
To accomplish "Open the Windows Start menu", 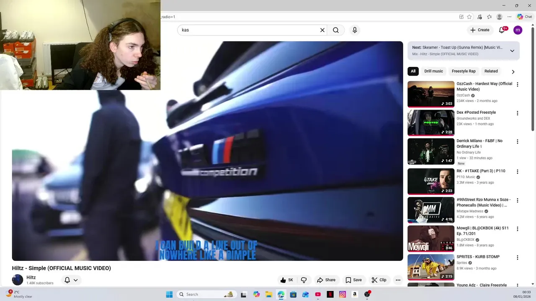I will tap(169, 294).
